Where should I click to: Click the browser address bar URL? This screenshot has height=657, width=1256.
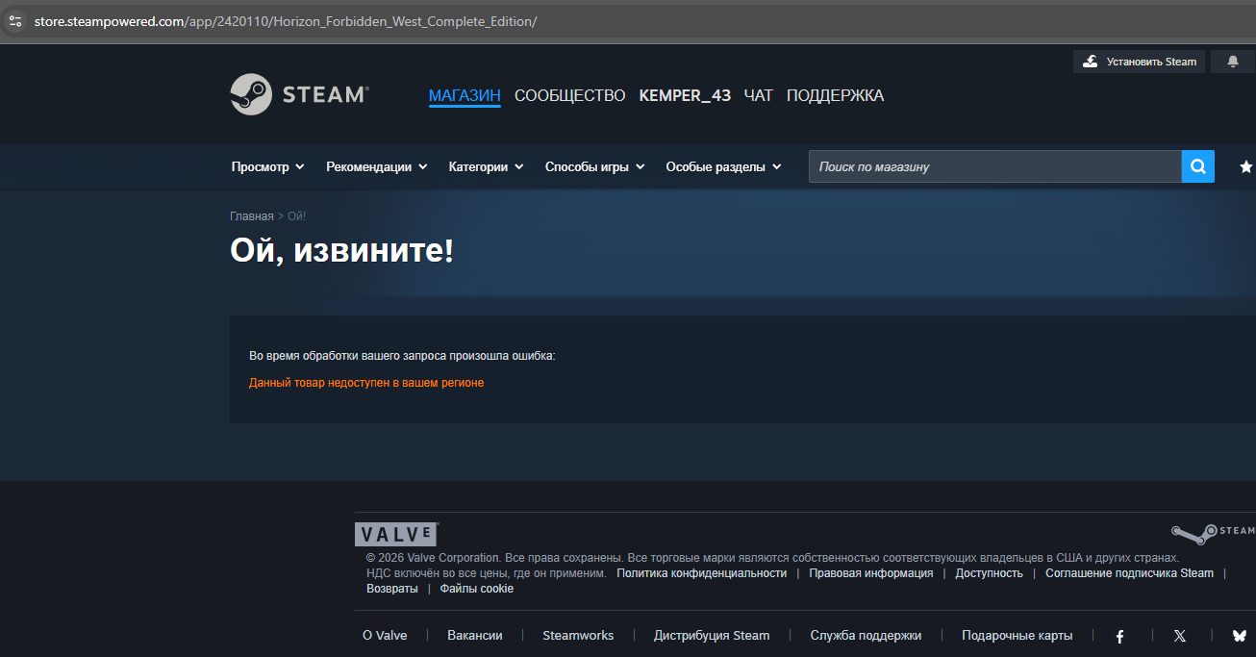coord(286,21)
